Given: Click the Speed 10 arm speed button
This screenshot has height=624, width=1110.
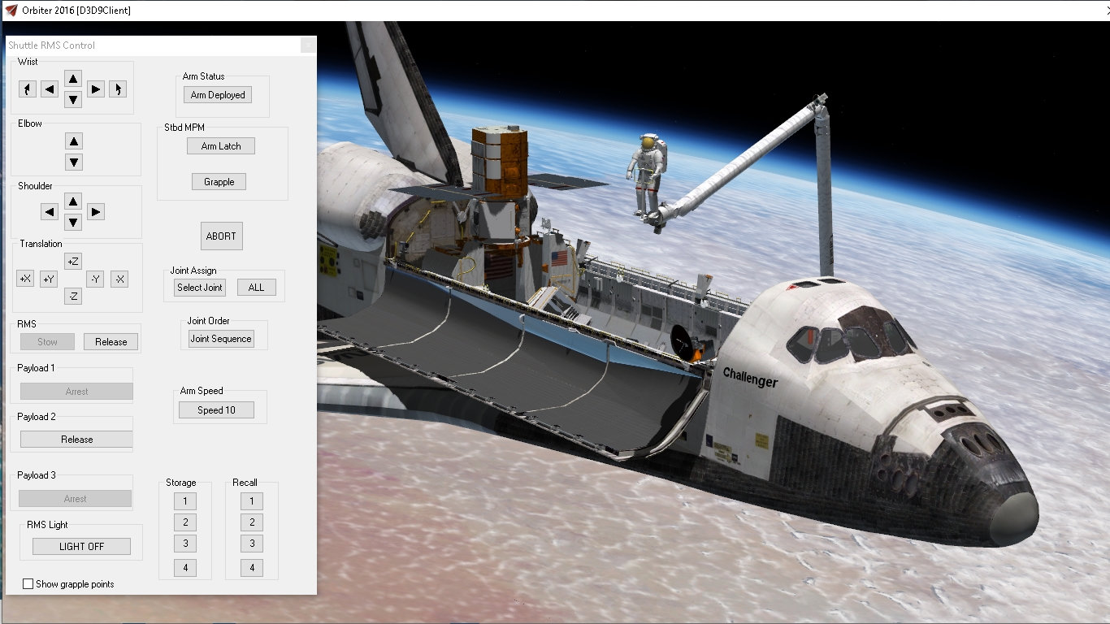Looking at the screenshot, I should click(216, 410).
